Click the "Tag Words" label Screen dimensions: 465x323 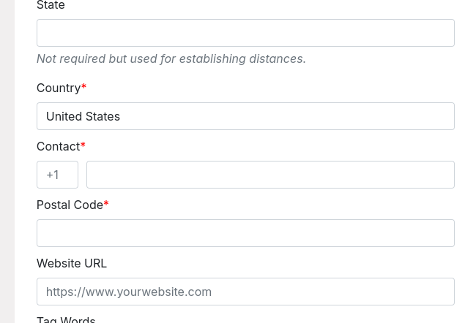[x=66, y=319]
